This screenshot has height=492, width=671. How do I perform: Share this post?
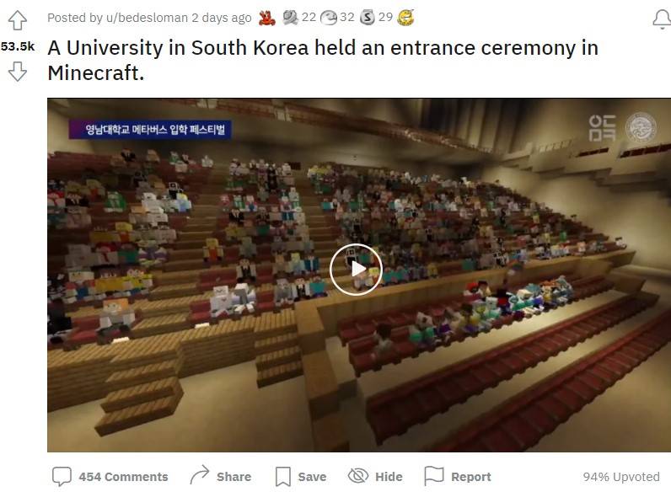(x=220, y=476)
